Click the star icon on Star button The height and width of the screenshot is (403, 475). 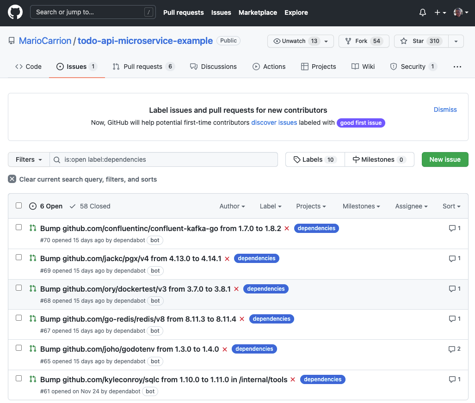tap(404, 41)
